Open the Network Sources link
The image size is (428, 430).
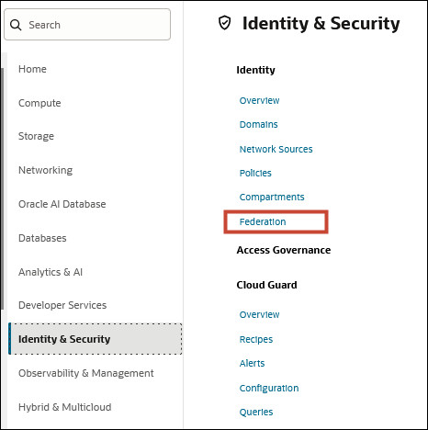[276, 149]
